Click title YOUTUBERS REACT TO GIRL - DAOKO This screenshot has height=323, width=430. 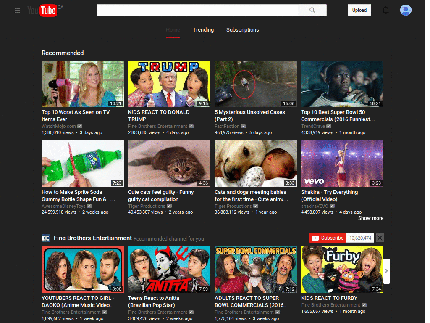[78, 302]
